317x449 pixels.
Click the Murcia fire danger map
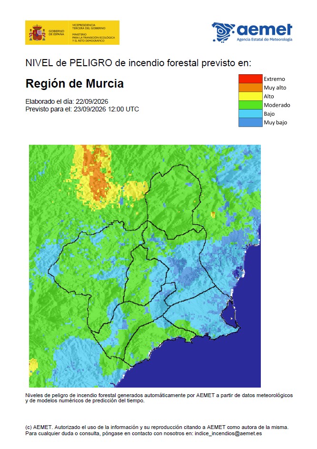point(145,266)
